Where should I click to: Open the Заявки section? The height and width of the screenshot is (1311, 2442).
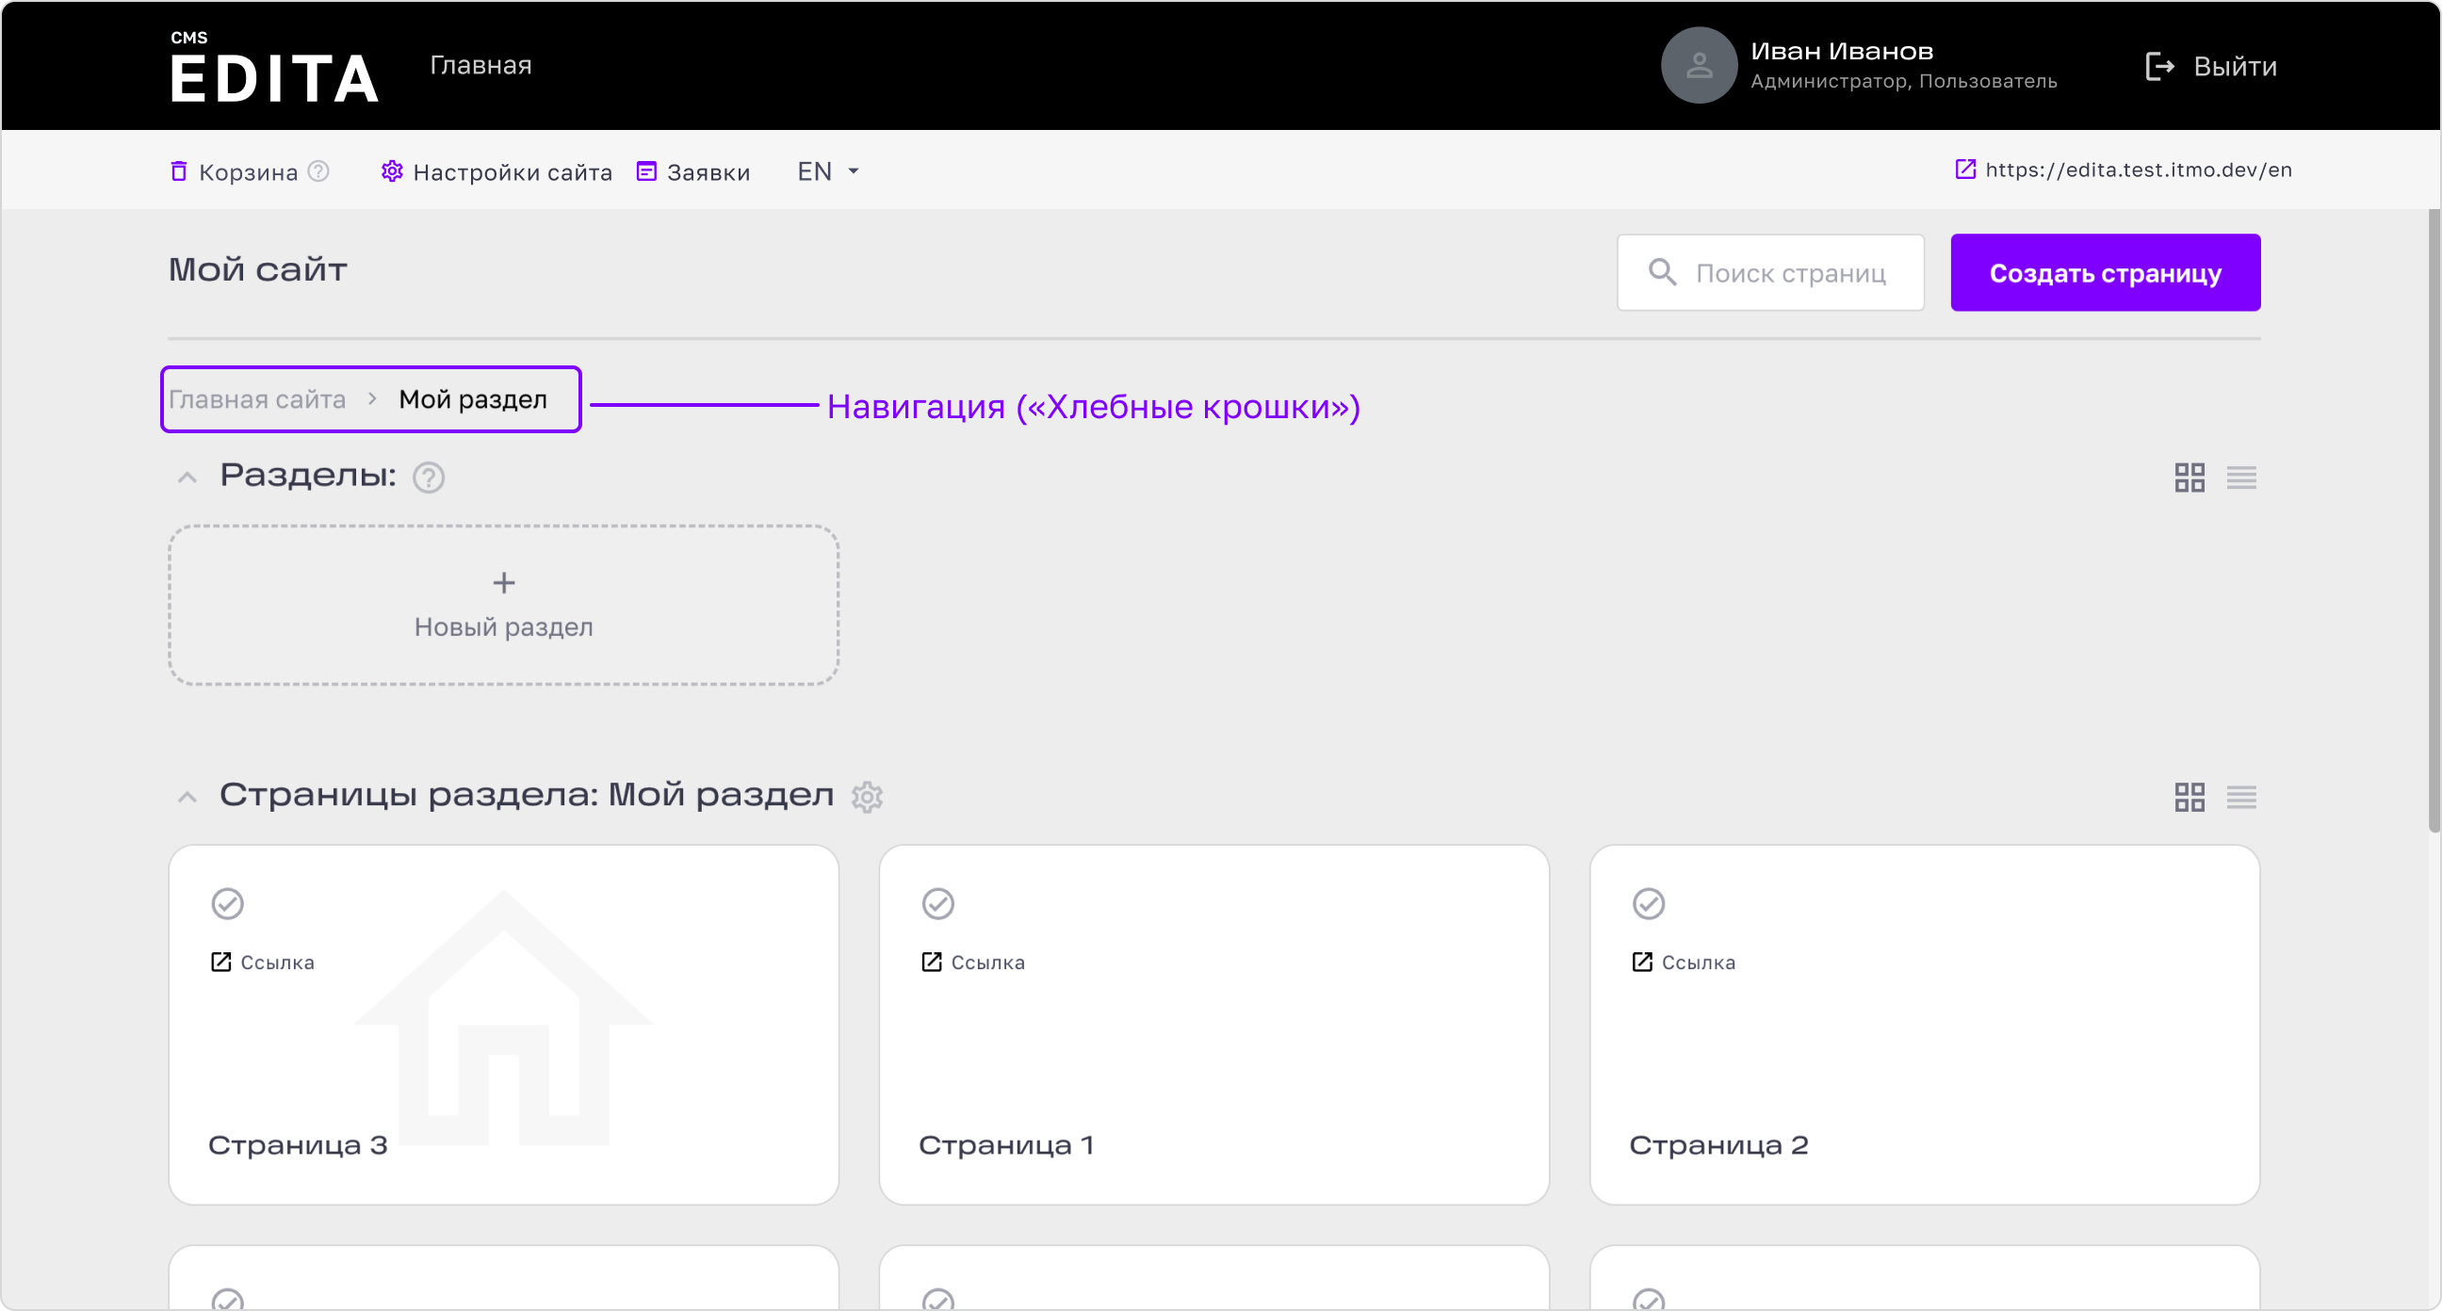tap(708, 171)
